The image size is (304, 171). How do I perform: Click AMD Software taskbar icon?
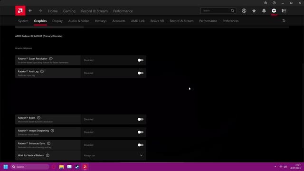(85, 167)
